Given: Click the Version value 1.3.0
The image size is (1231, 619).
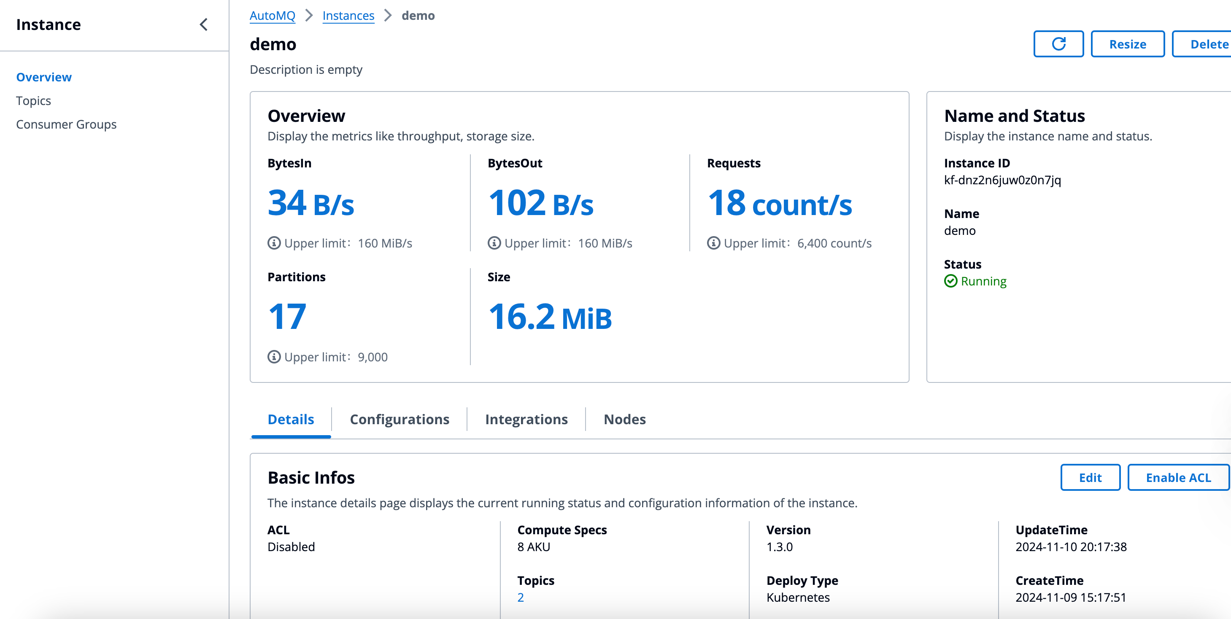Looking at the screenshot, I should point(780,547).
